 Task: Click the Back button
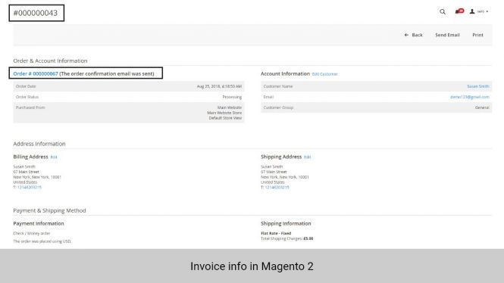point(413,35)
